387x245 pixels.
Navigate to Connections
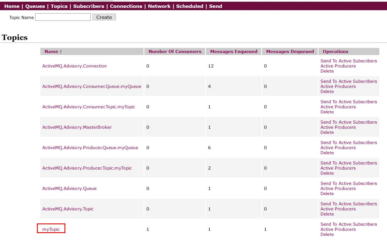pos(126,6)
